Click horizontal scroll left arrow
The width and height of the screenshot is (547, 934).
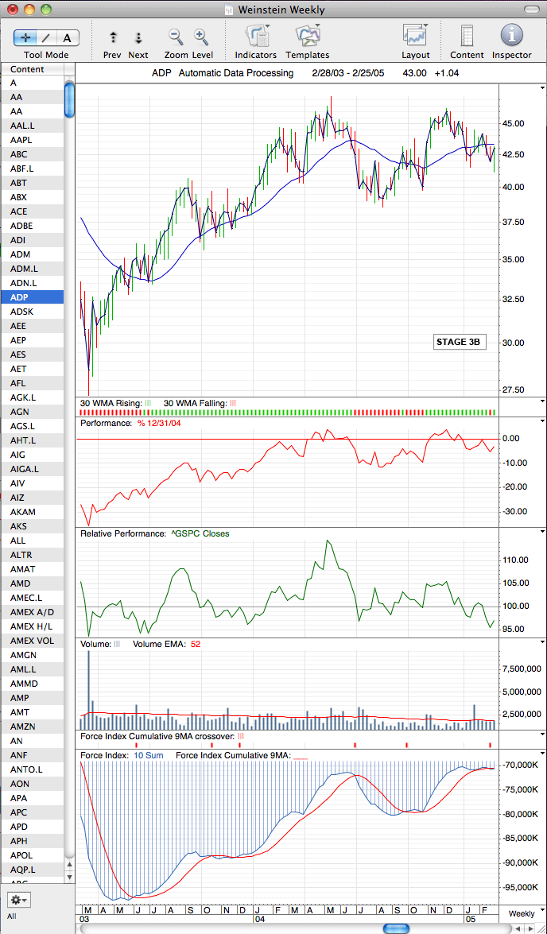tap(516, 928)
